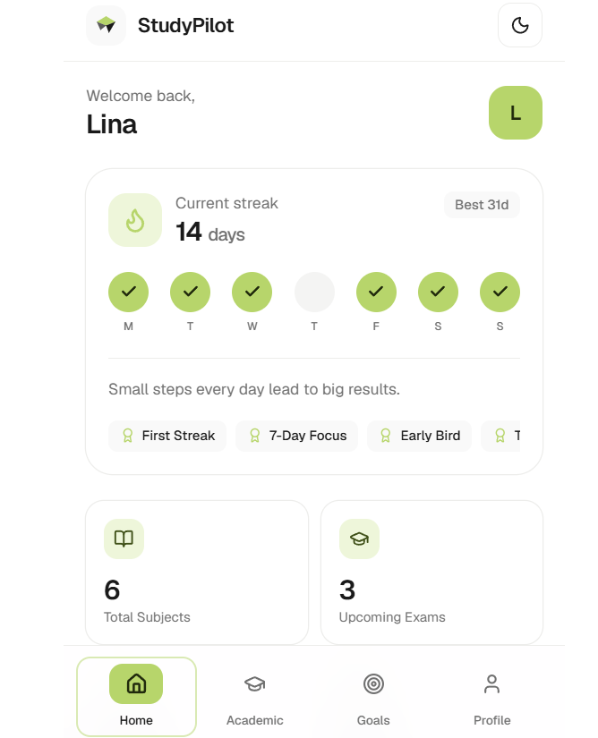Toggle the unchecked Thursday streak circle
This screenshot has height=738, width=598.
314,292
